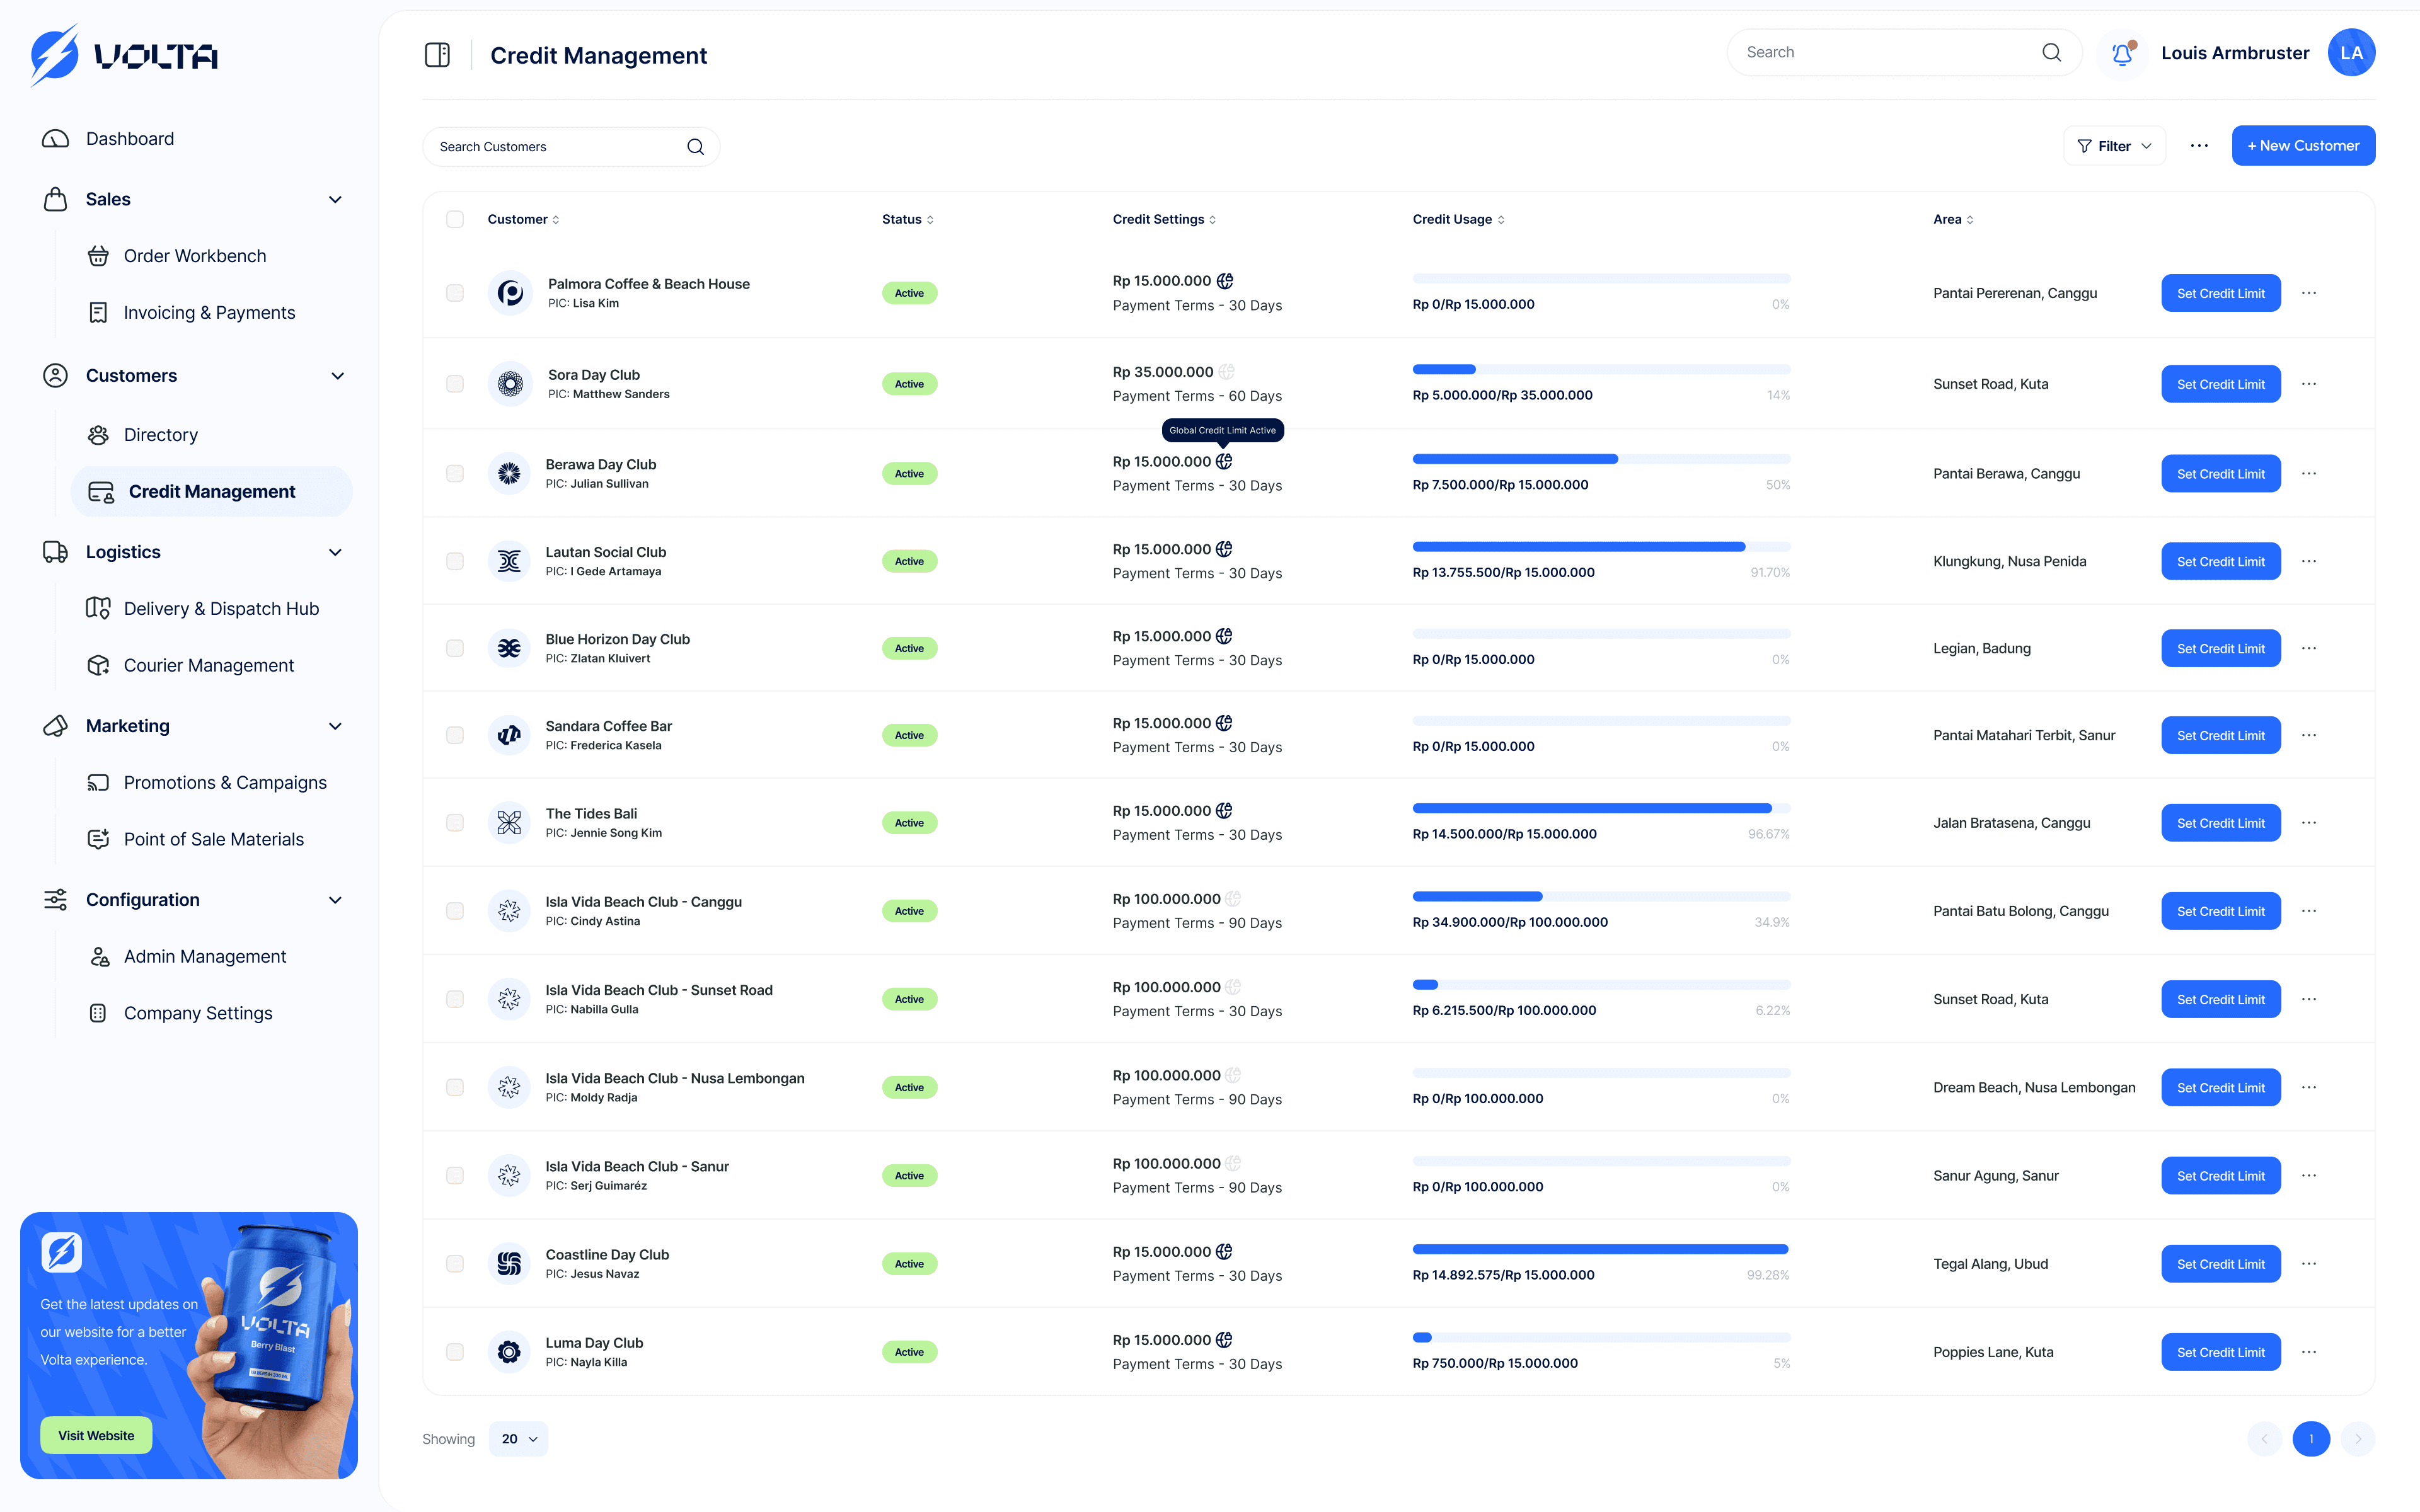The image size is (2420, 1512).
Task: Click The Tides Bali credit usage bar
Action: click(1601, 808)
